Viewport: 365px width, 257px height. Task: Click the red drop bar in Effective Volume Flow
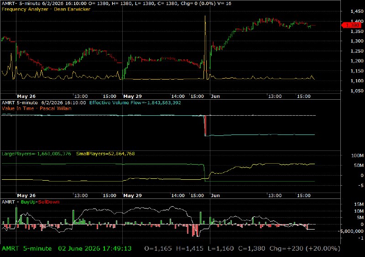pos(205,126)
